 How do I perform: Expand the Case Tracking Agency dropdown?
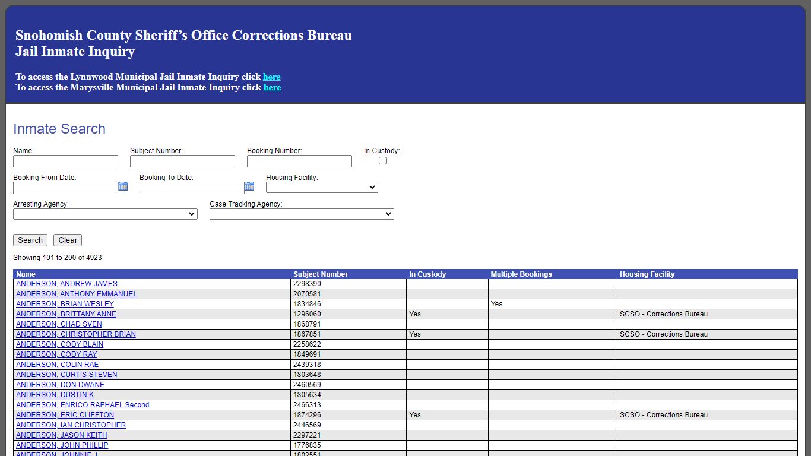point(302,214)
